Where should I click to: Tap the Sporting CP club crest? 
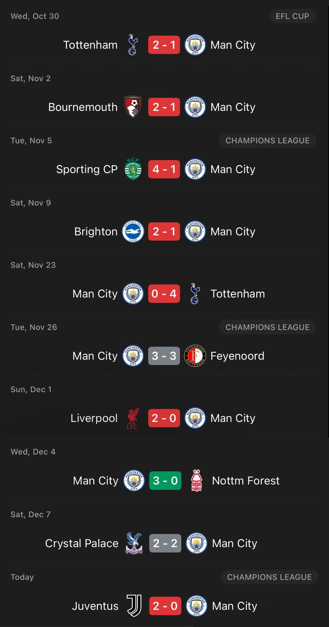[133, 169]
